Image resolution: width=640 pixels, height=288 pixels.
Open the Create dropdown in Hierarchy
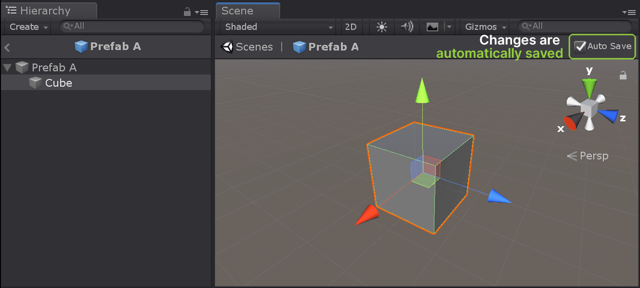click(x=28, y=27)
